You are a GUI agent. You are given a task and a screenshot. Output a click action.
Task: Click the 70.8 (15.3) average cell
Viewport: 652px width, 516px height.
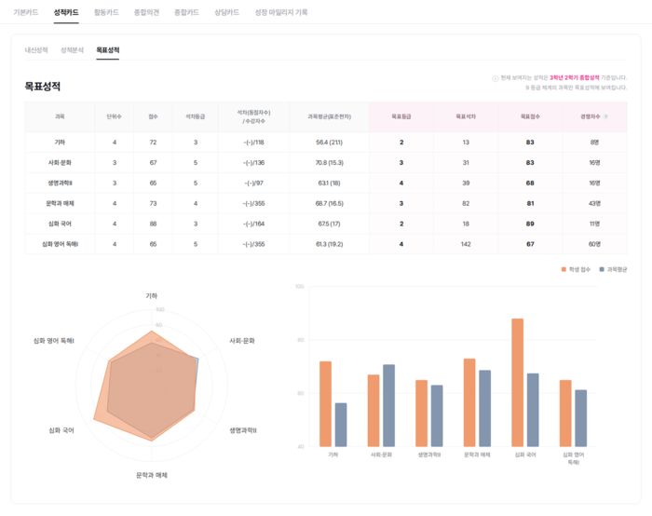[330, 163]
